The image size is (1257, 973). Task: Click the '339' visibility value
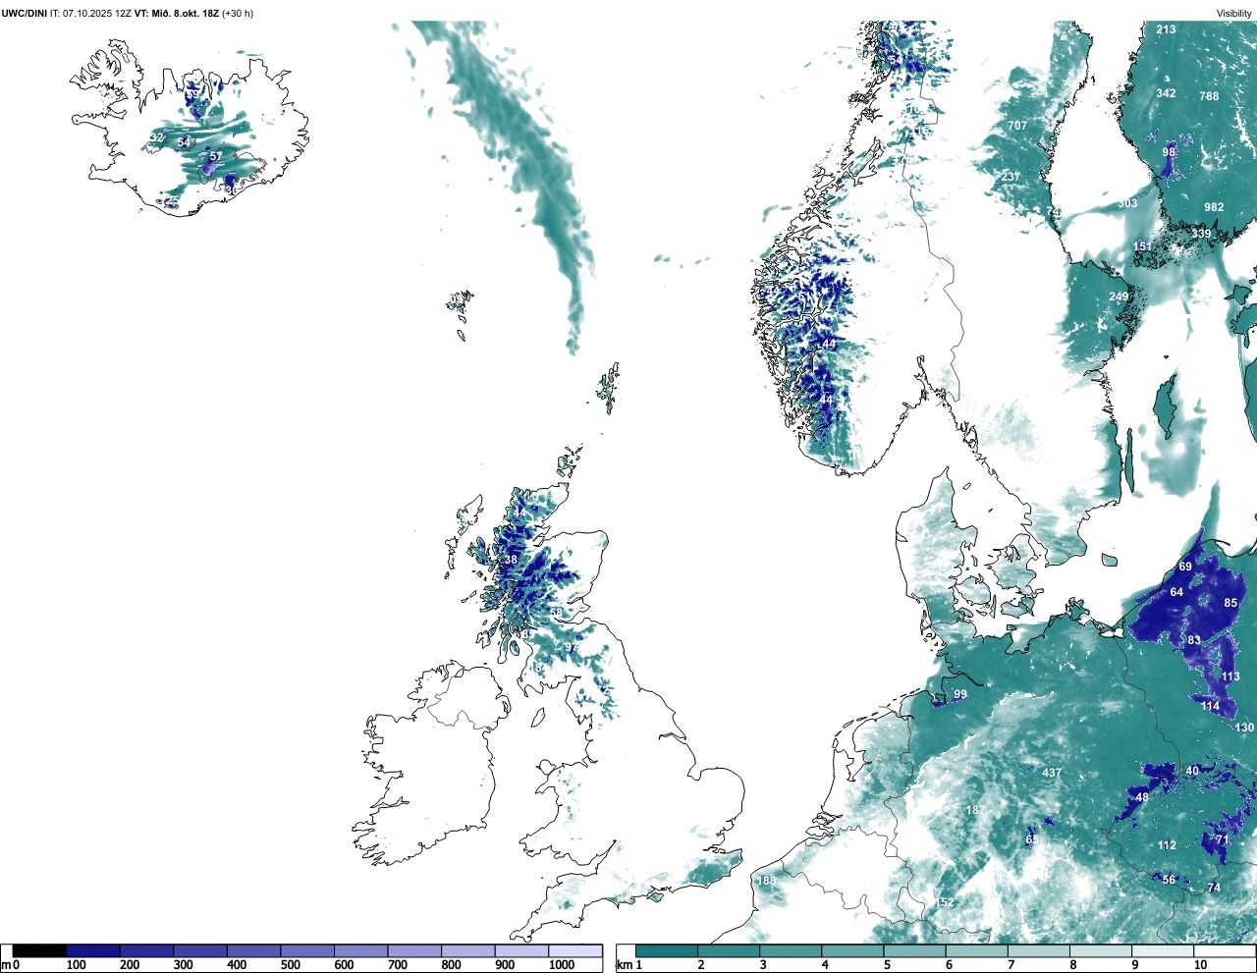(1201, 234)
